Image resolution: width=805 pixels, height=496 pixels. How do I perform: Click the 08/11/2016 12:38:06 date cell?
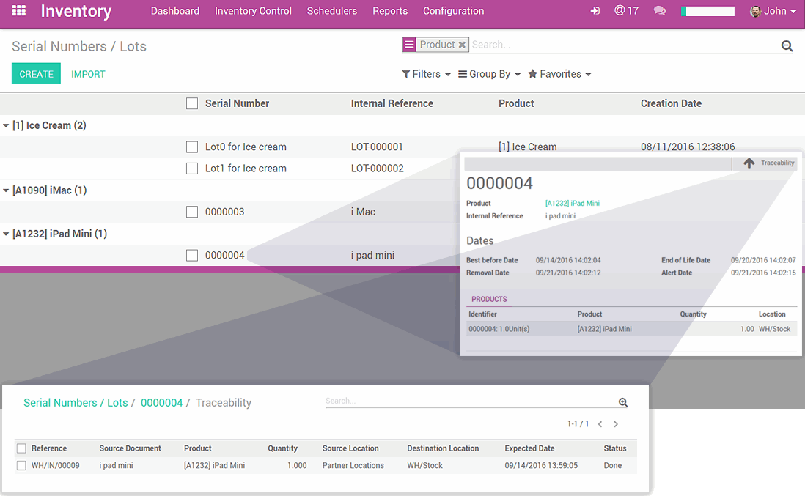688,147
